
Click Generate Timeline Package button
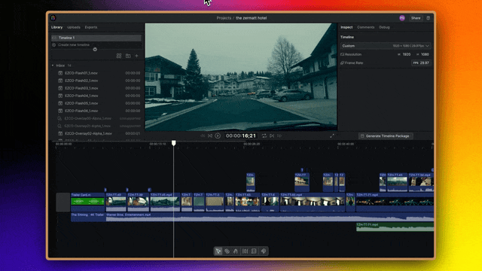point(386,135)
